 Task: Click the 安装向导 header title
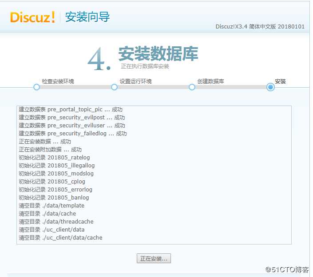[87, 17]
